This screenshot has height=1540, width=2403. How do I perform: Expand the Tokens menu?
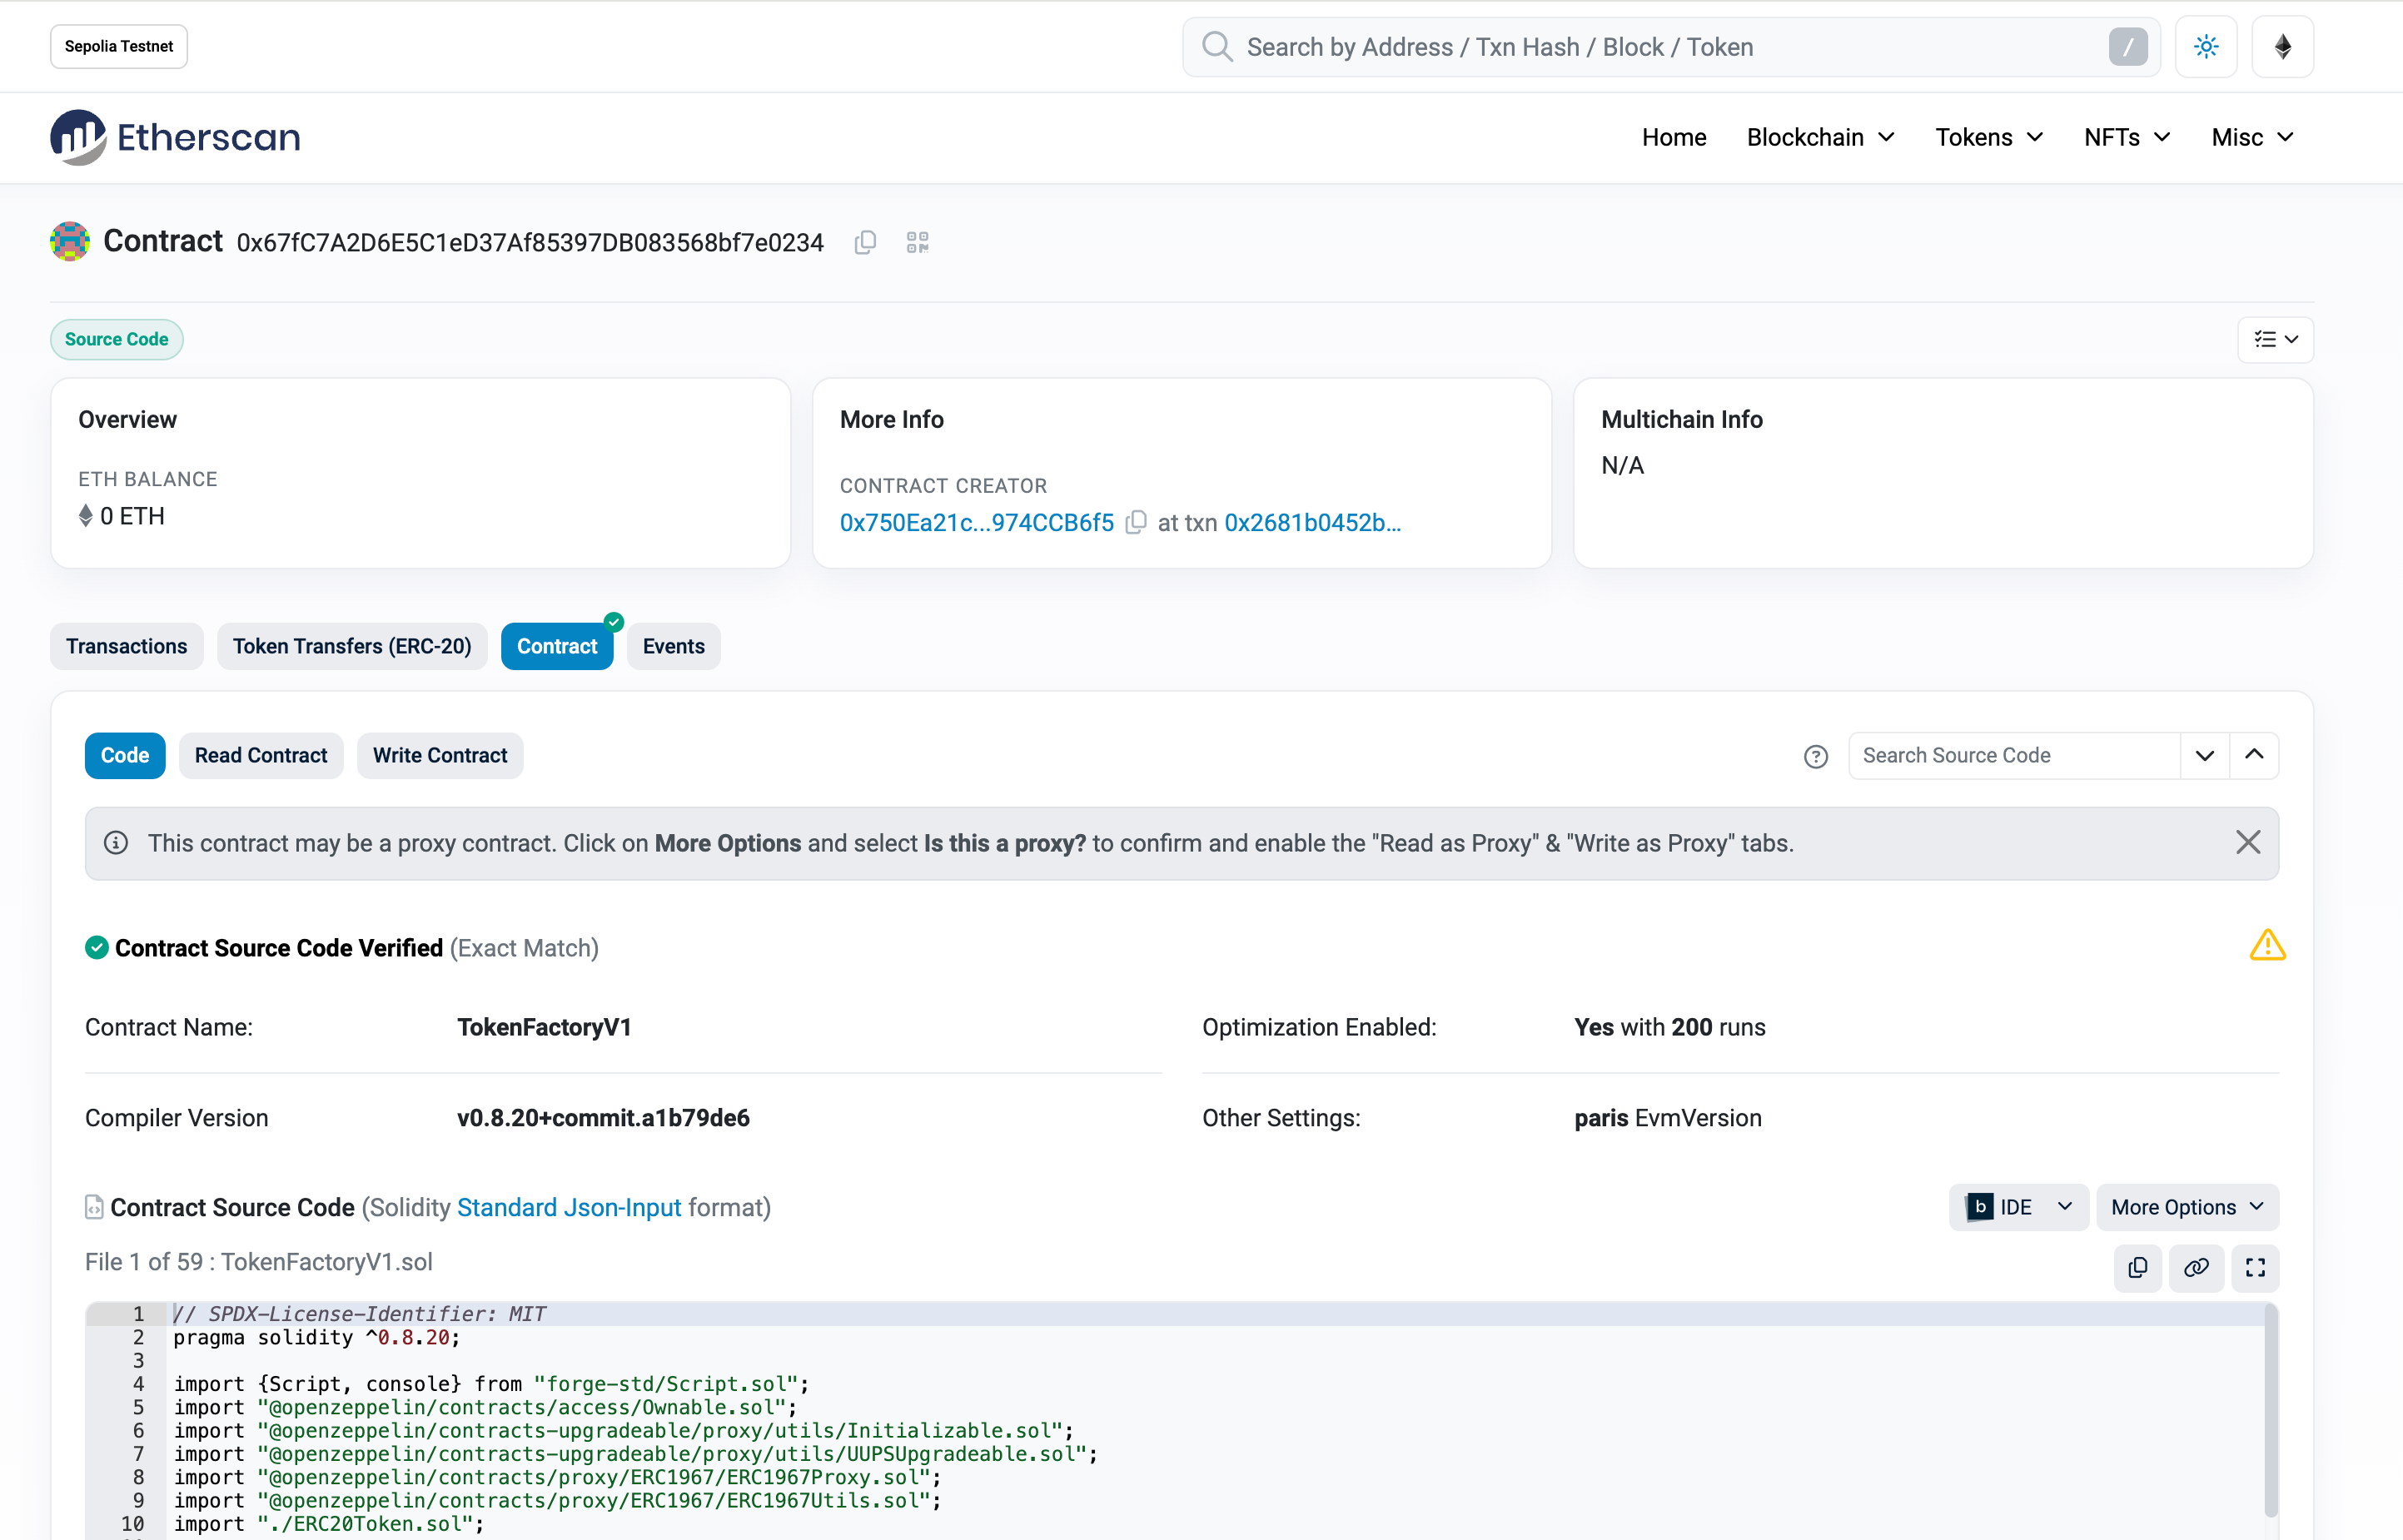(x=1989, y=137)
